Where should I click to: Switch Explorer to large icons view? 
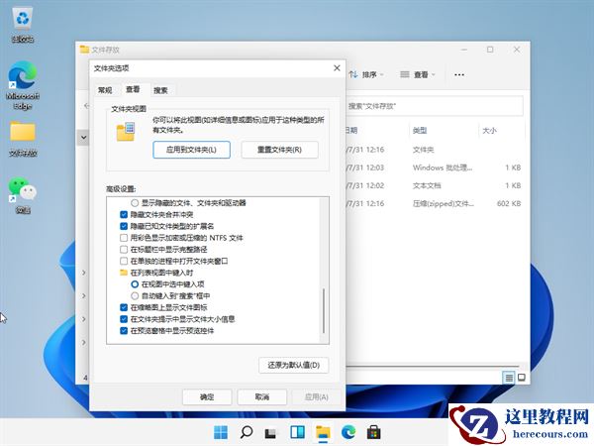[522, 378]
